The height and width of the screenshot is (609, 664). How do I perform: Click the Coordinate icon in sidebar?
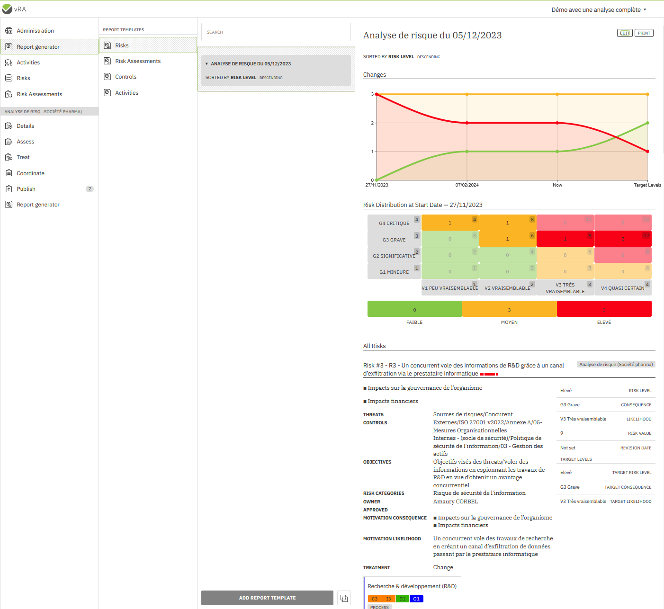pyautogui.click(x=9, y=173)
